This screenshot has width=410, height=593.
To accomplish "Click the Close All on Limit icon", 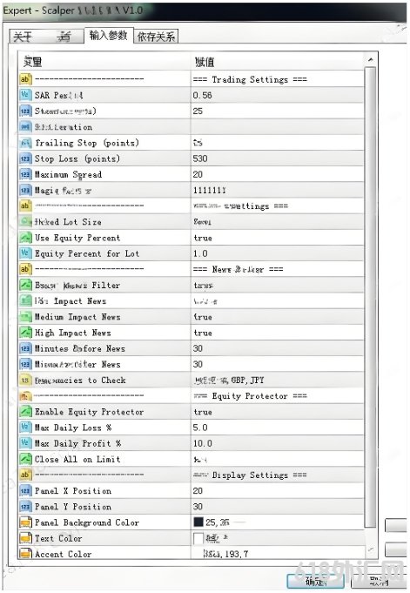I will 25,459.
